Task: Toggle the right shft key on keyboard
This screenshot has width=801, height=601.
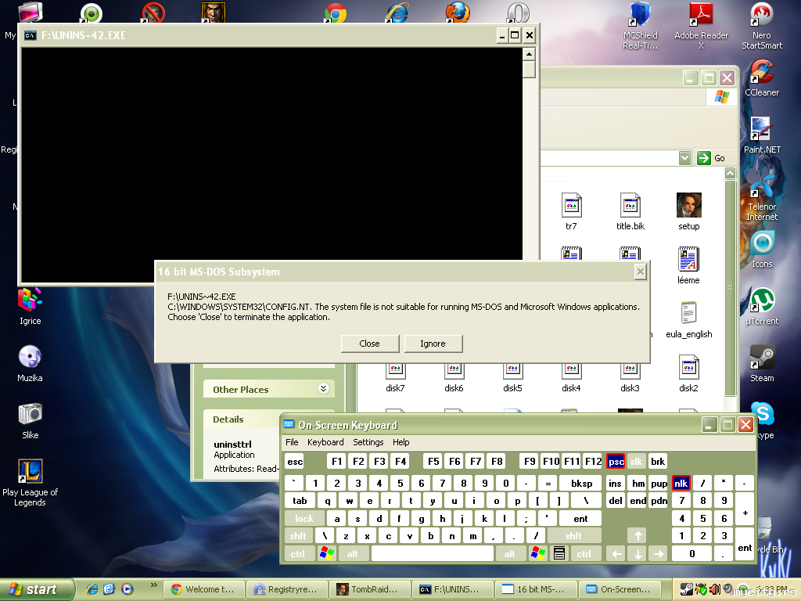Action: (573, 535)
